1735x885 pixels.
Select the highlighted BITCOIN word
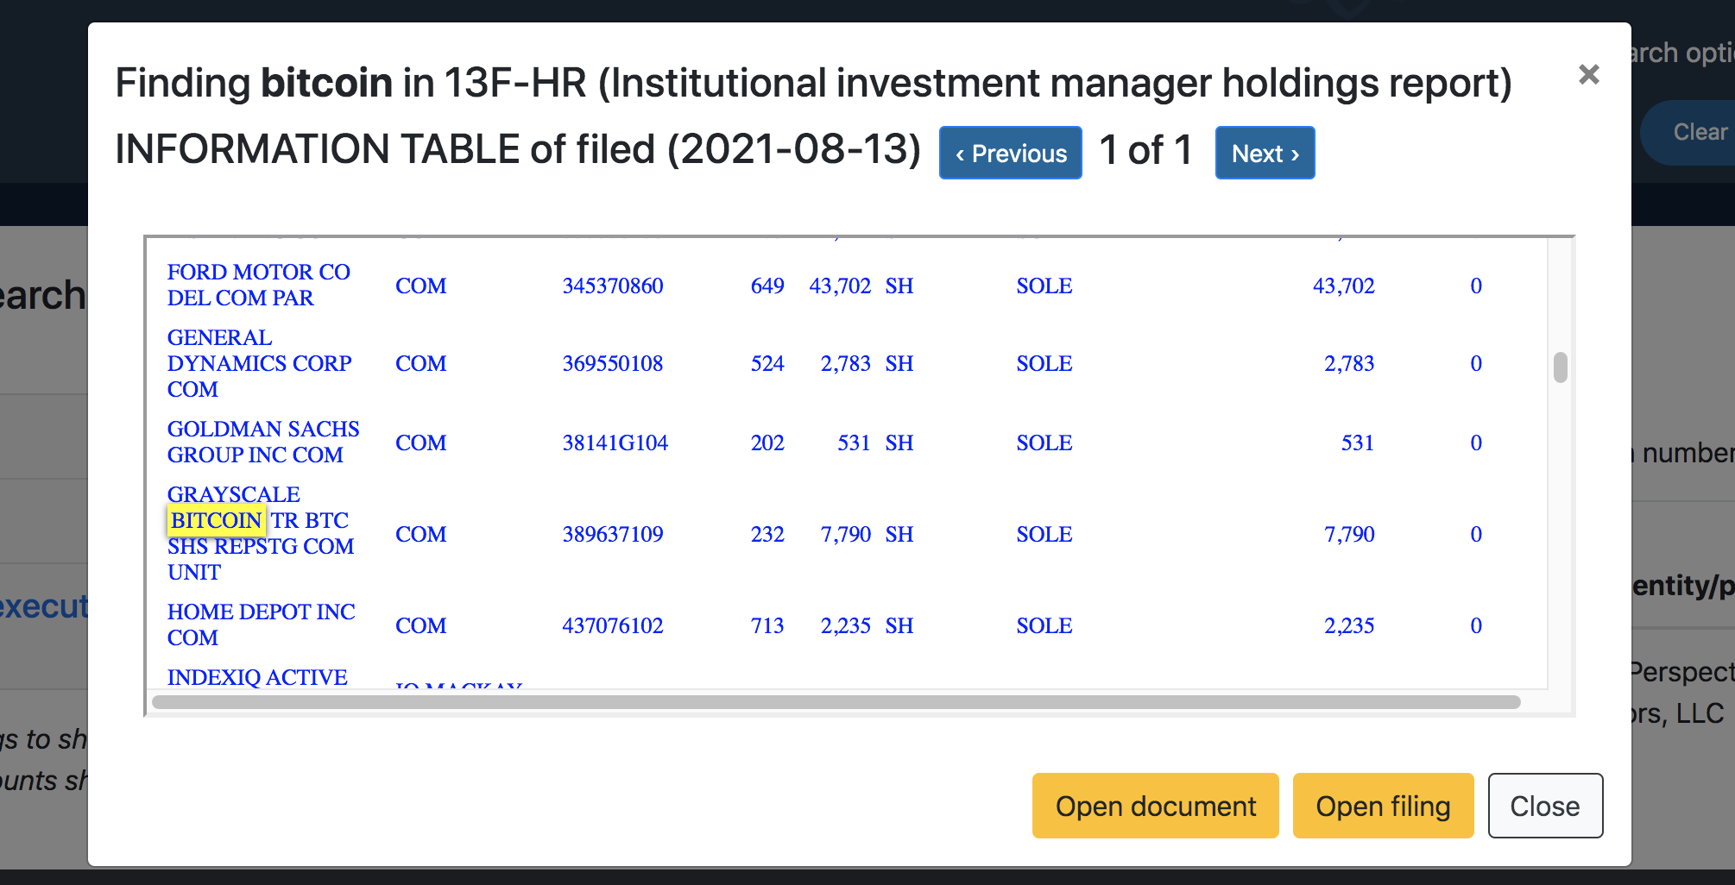click(x=216, y=520)
